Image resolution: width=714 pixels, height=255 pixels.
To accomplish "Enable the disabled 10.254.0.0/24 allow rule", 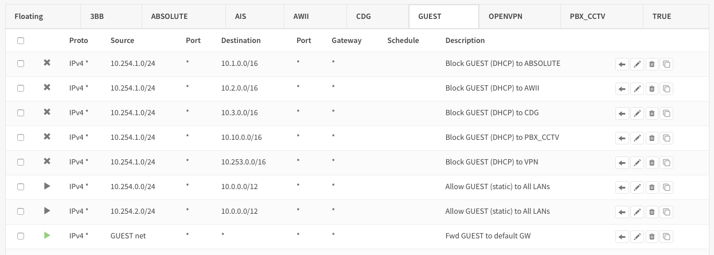I will pos(47,186).
